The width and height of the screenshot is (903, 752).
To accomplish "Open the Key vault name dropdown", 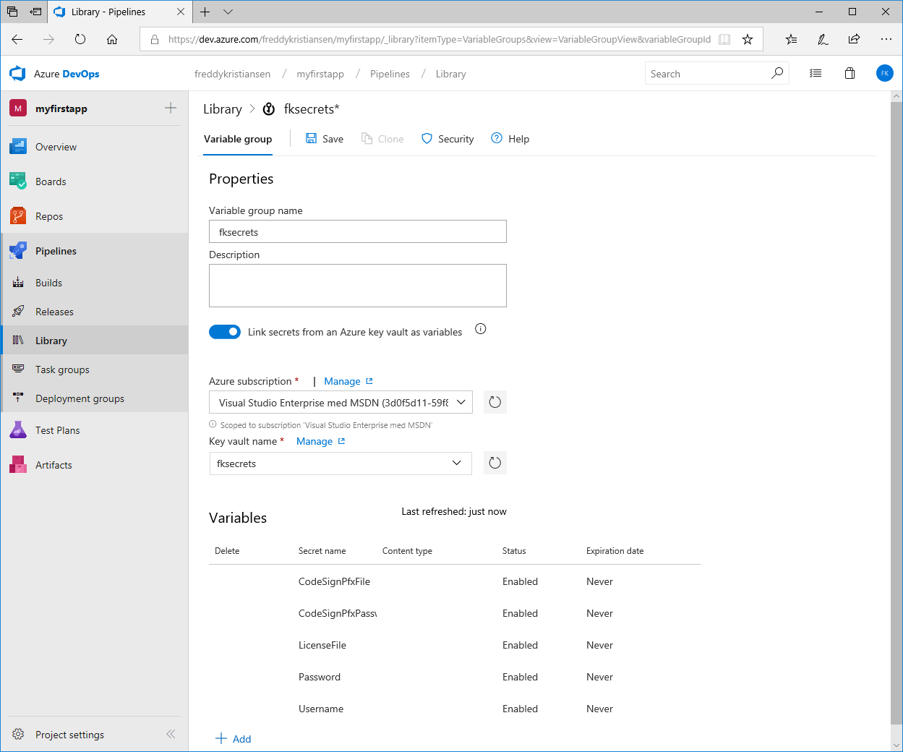I will [x=456, y=463].
